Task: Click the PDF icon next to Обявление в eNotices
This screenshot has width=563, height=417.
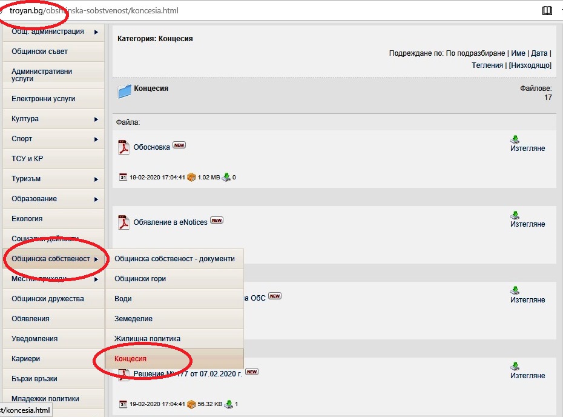Action: pos(123,222)
